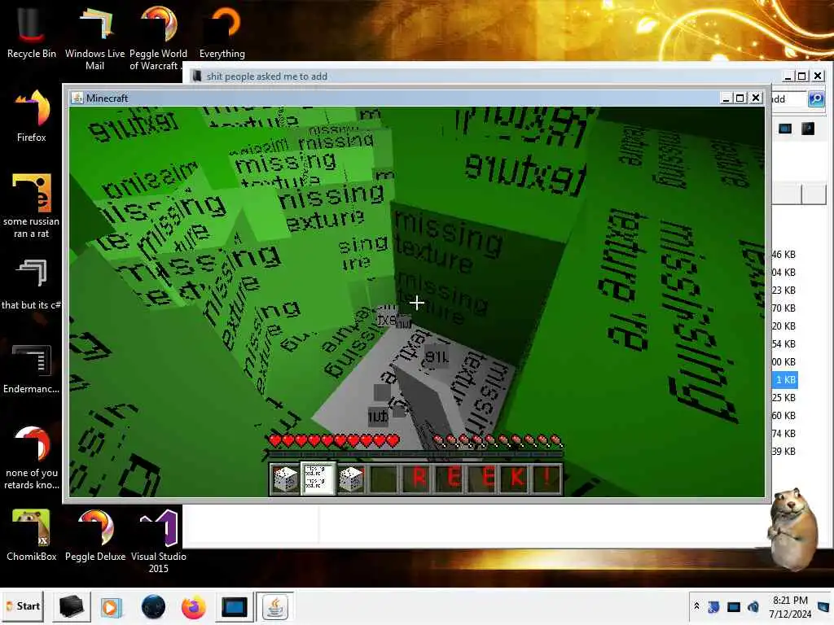Viewport: 834px width, 625px height.
Task: Open the Peggle World of Warcraft icon
Action: point(158,37)
